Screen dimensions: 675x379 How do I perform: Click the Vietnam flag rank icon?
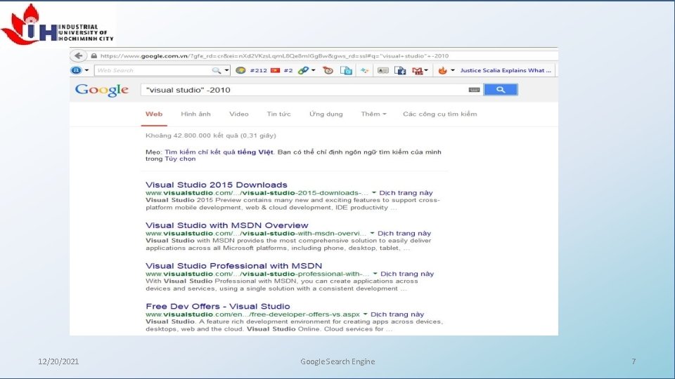[276, 70]
